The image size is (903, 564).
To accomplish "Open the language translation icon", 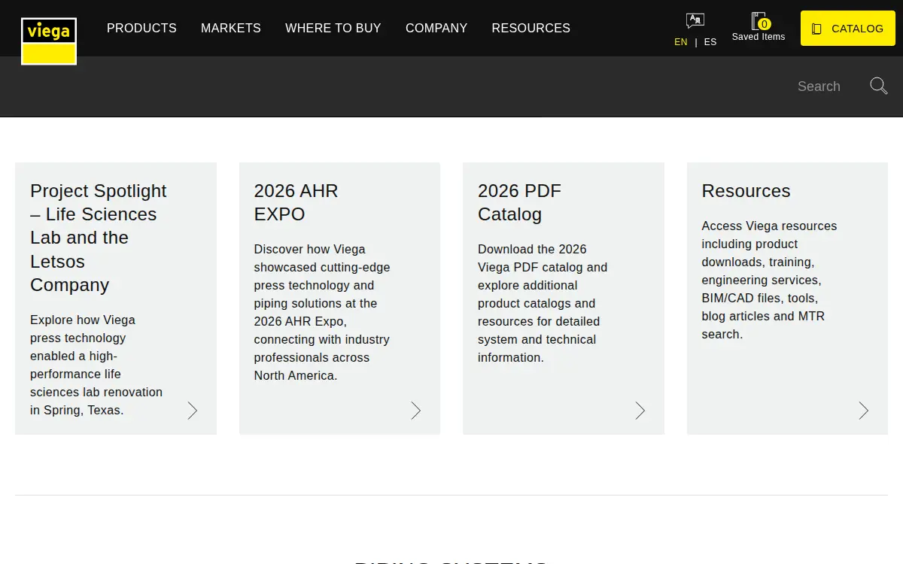I will (695, 21).
